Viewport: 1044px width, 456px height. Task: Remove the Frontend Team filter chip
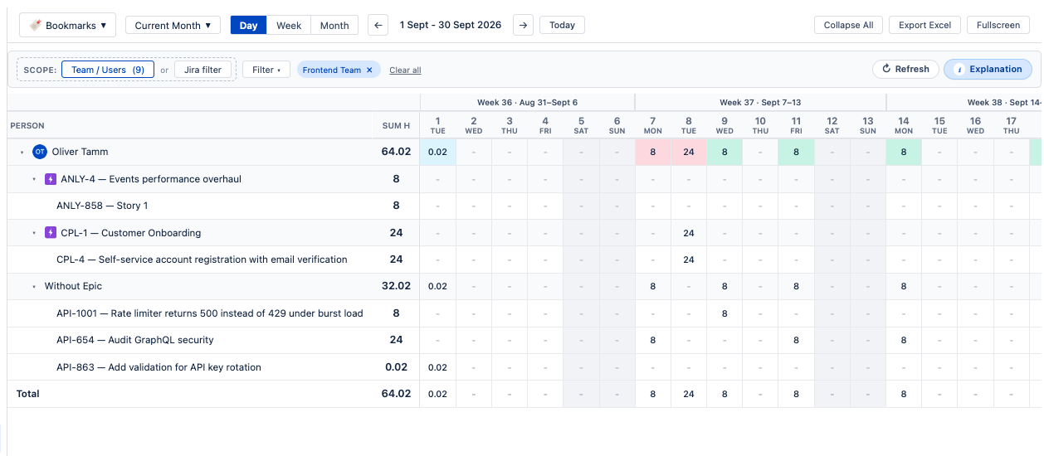pos(369,70)
